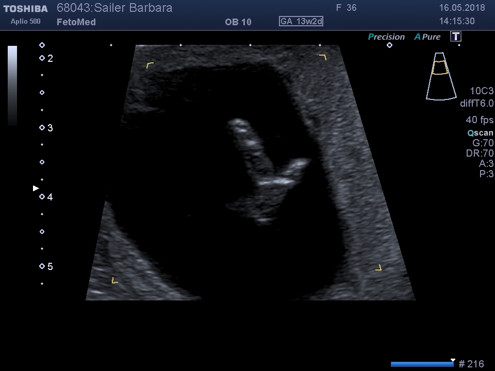
Task: Select the FetoMed label in header
Action: click(76, 22)
